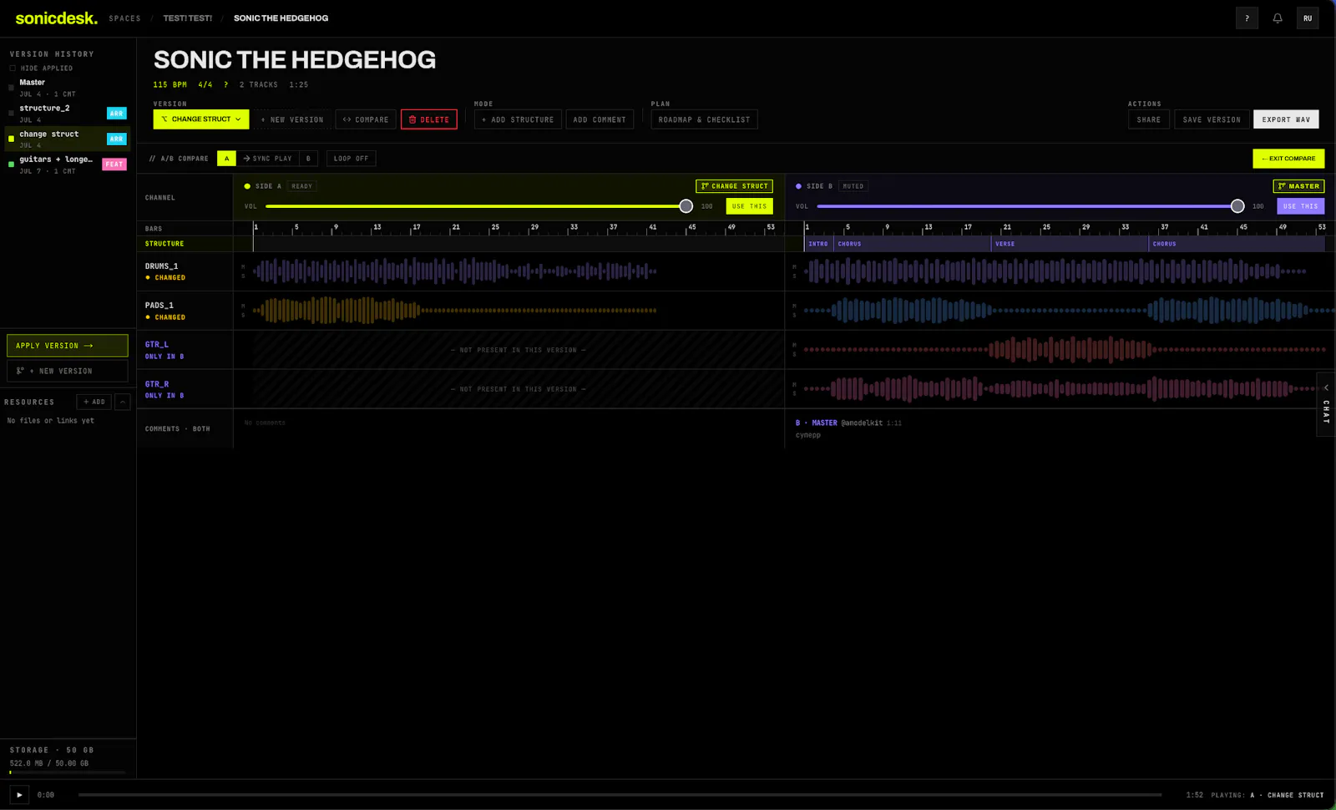The image size is (1336, 810).
Task: Select the GTR_R track label
Action: pos(157,384)
